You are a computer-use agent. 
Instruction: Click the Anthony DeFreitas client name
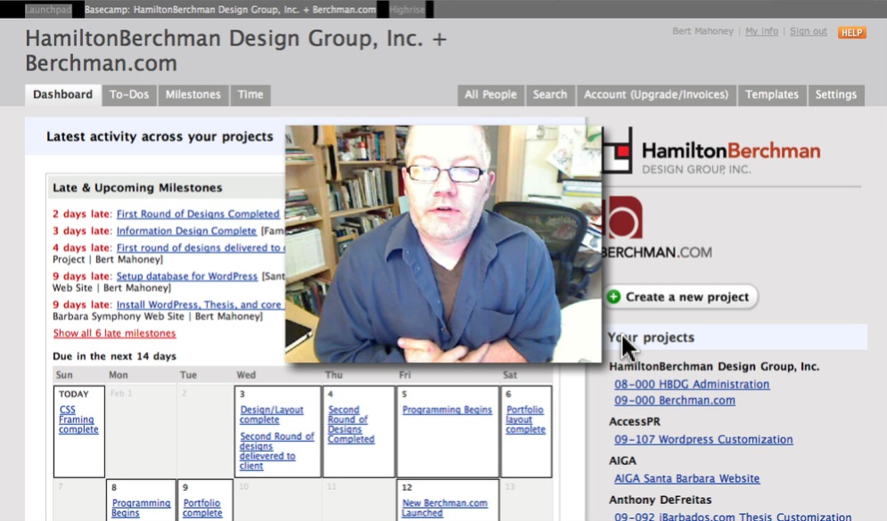pos(661,500)
